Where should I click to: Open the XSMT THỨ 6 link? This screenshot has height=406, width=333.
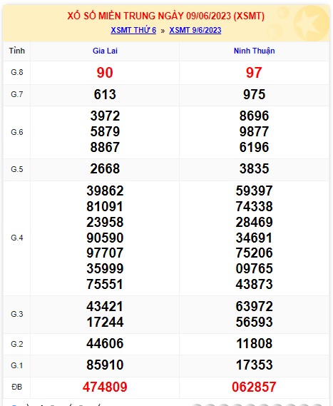pos(133,30)
